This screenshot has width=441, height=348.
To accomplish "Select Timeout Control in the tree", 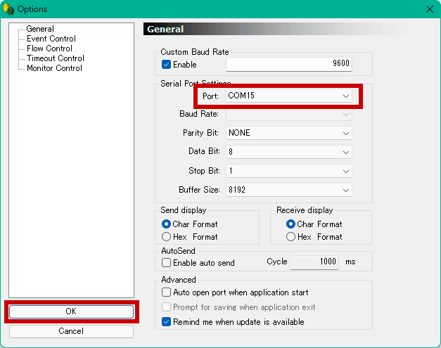I will pyautogui.click(x=55, y=58).
